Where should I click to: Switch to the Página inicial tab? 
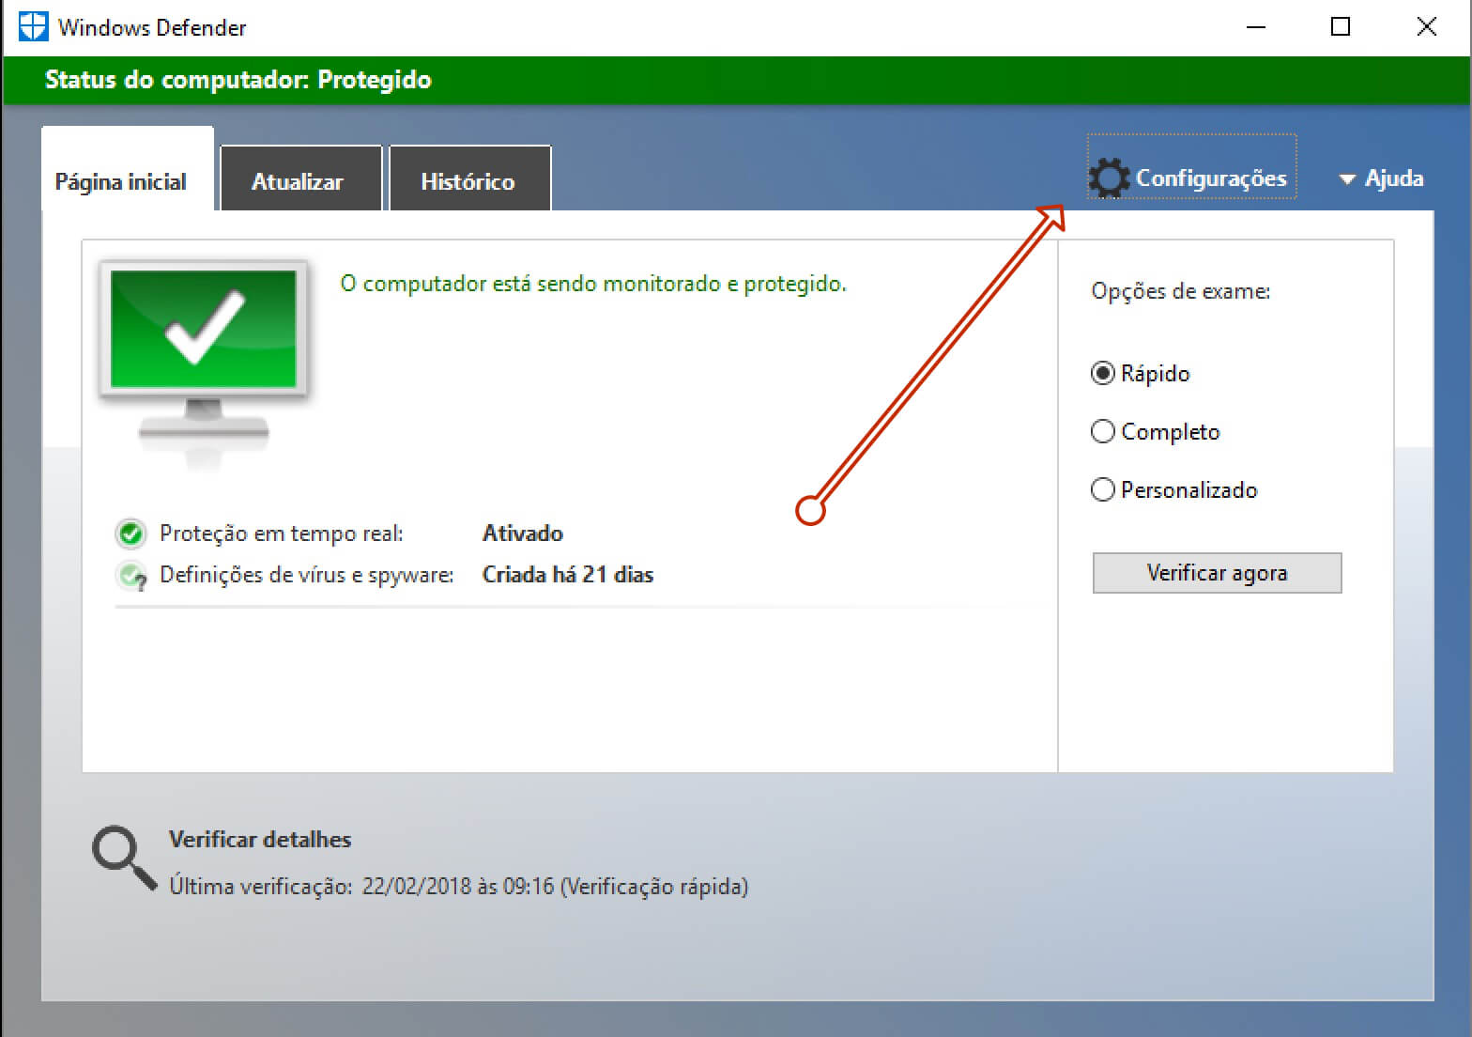(128, 170)
